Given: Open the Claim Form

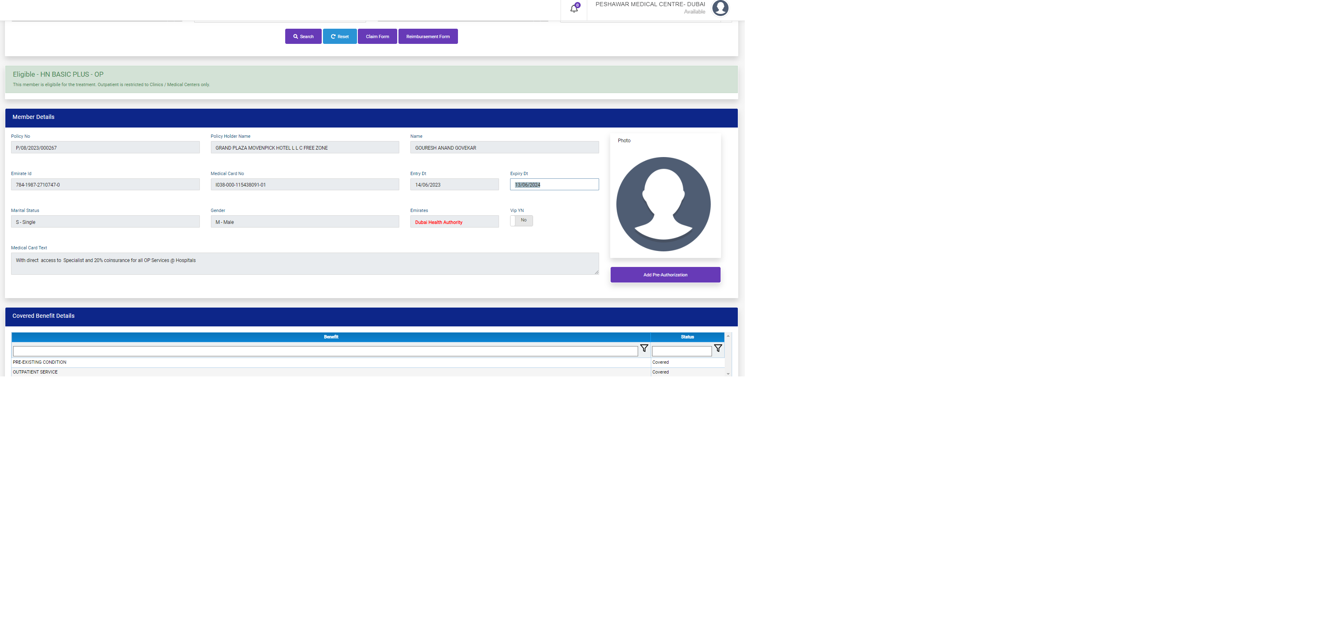Looking at the screenshot, I should click(377, 36).
